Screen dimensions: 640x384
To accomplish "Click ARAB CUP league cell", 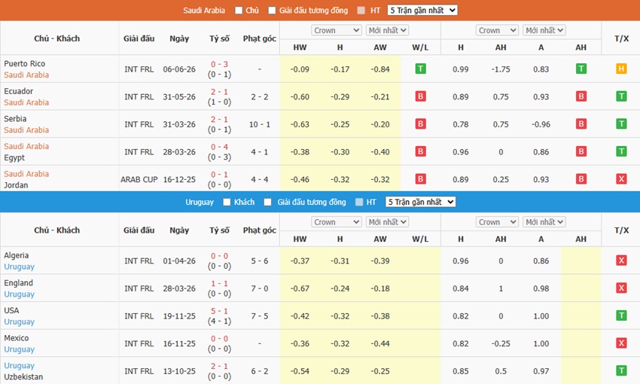I will [x=139, y=179].
